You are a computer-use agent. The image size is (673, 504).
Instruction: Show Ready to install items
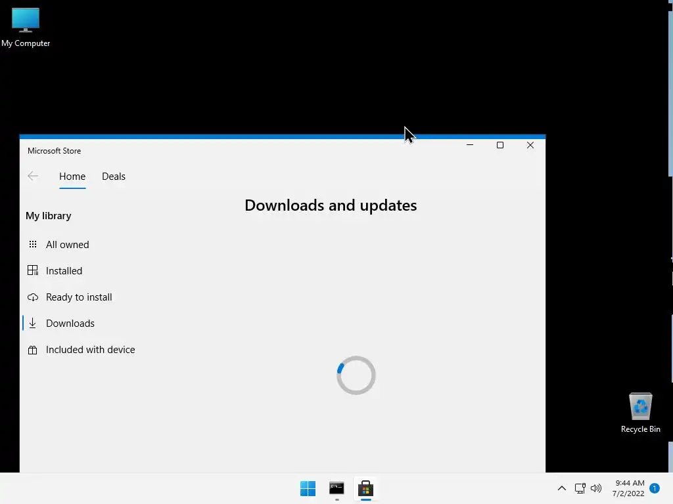coord(79,297)
